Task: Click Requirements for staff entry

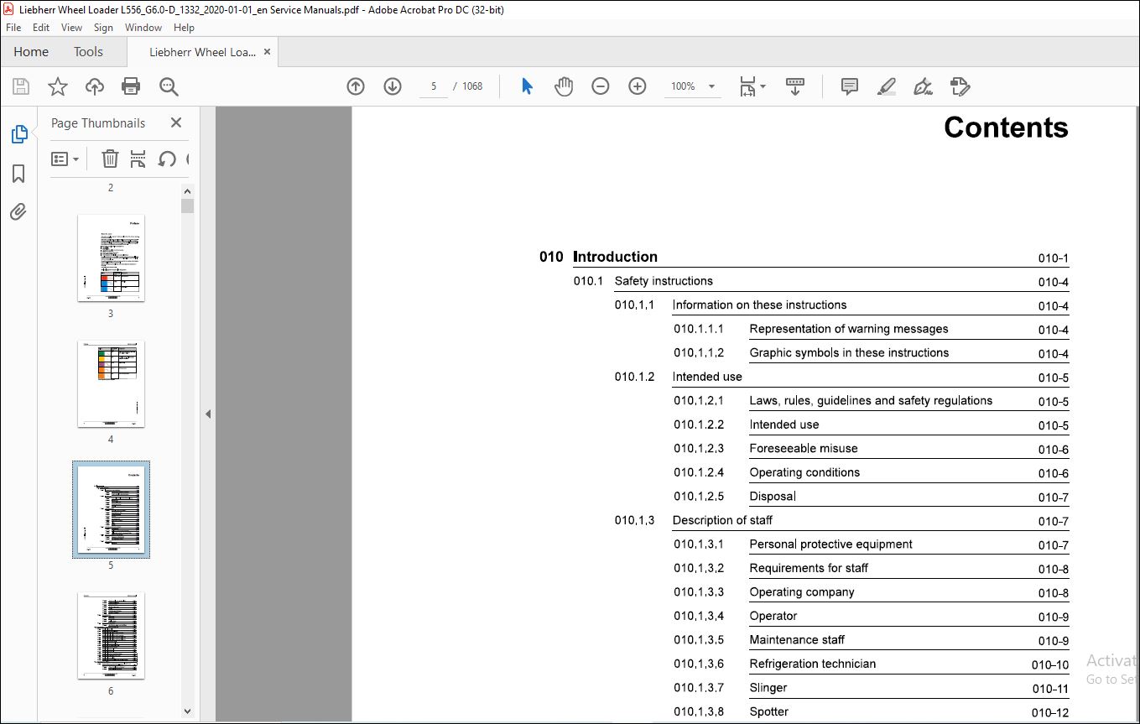Action: coord(809,568)
